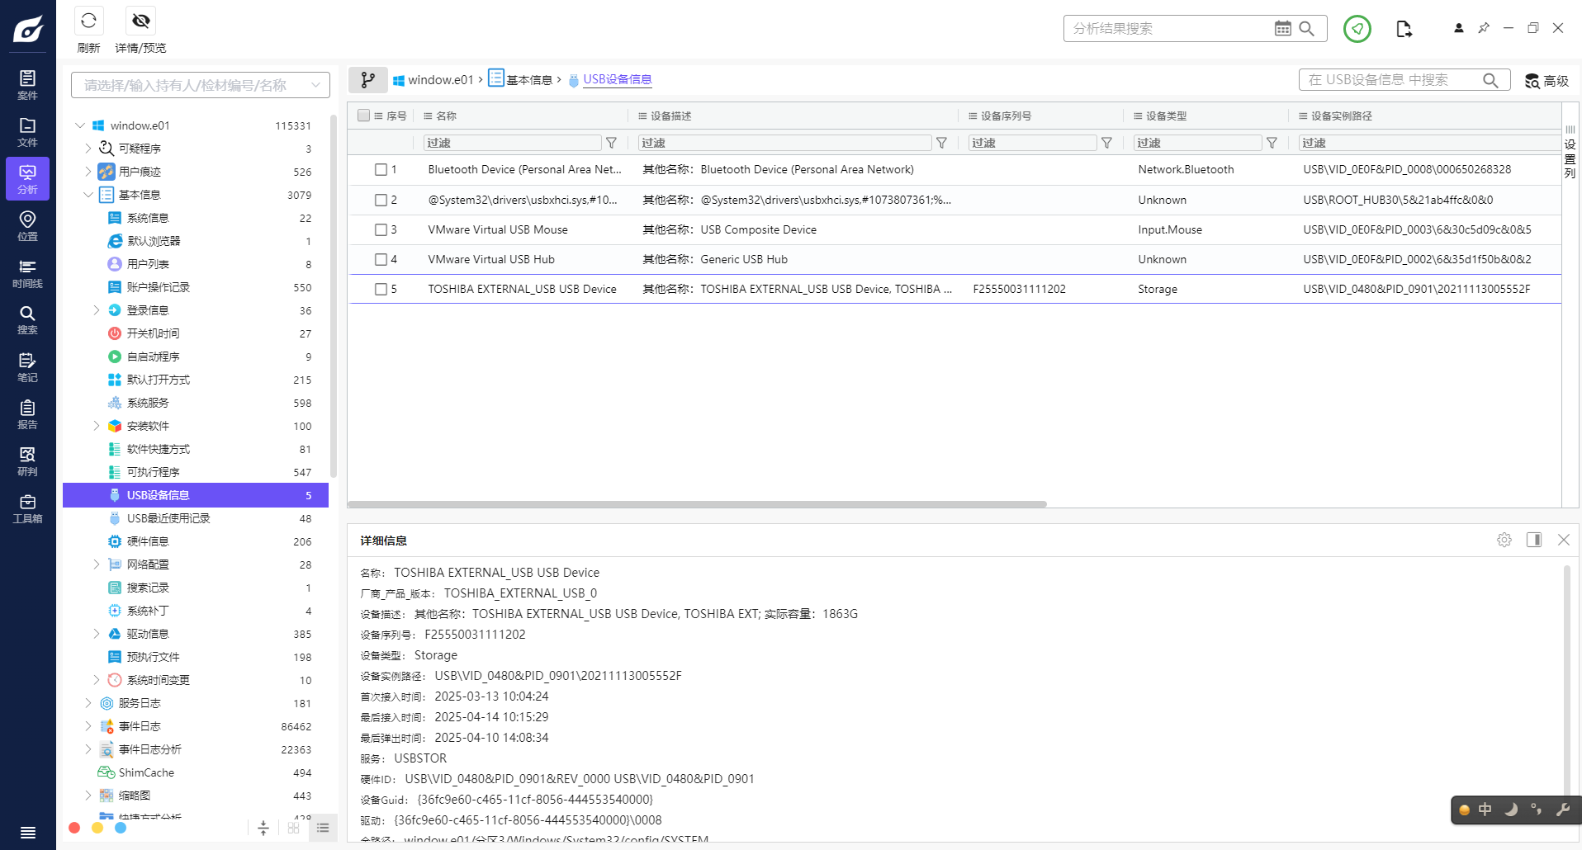The height and width of the screenshot is (850, 1582).
Task: Open the 工具箱 toolbox sidebar icon
Action: tap(27, 508)
